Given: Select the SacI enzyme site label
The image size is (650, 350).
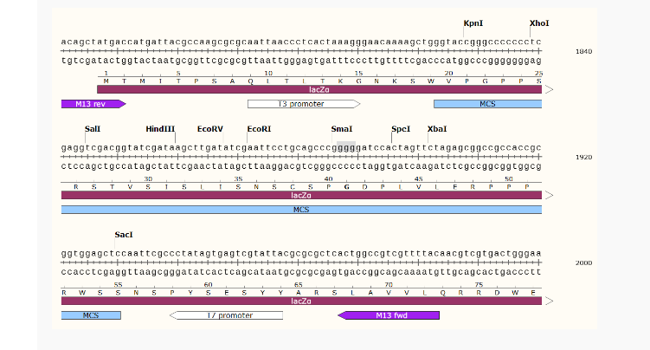Looking at the screenshot, I should [x=124, y=234].
